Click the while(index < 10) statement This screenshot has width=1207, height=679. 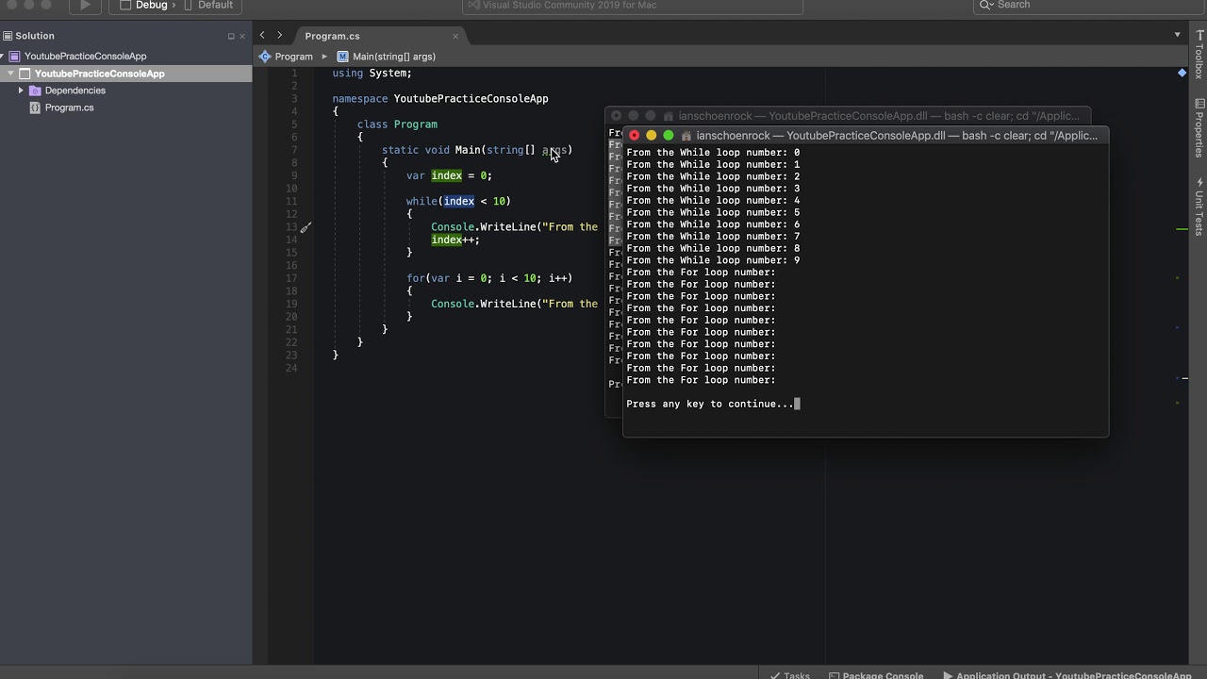click(x=458, y=201)
